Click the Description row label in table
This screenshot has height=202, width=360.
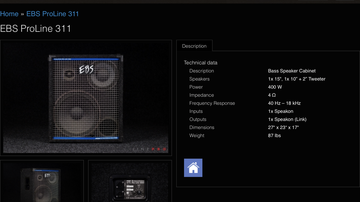(202, 71)
